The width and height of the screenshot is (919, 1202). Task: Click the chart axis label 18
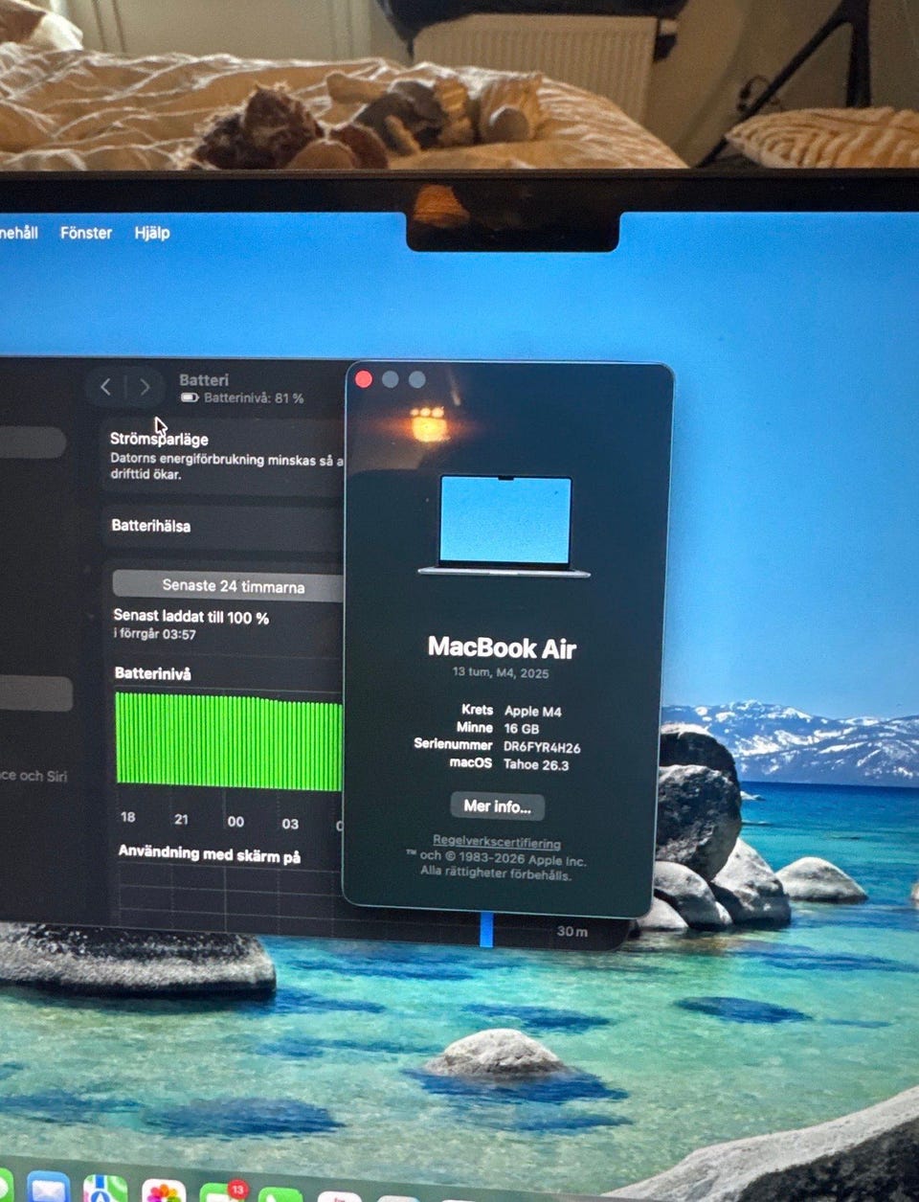click(x=127, y=818)
